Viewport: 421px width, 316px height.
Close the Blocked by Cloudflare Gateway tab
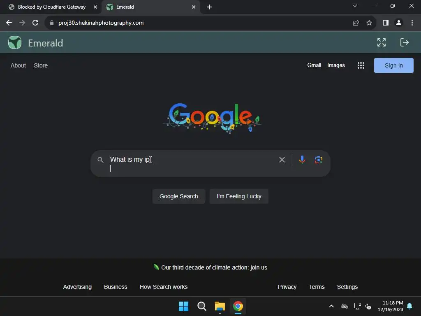pos(95,7)
